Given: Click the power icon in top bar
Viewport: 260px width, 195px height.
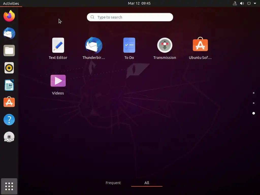Looking at the screenshot, I should coord(249,3).
